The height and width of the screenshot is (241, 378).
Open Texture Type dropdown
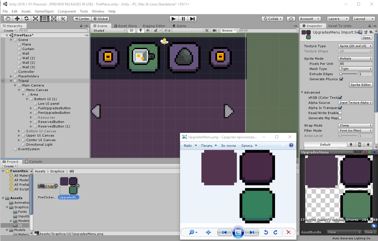pos(355,46)
